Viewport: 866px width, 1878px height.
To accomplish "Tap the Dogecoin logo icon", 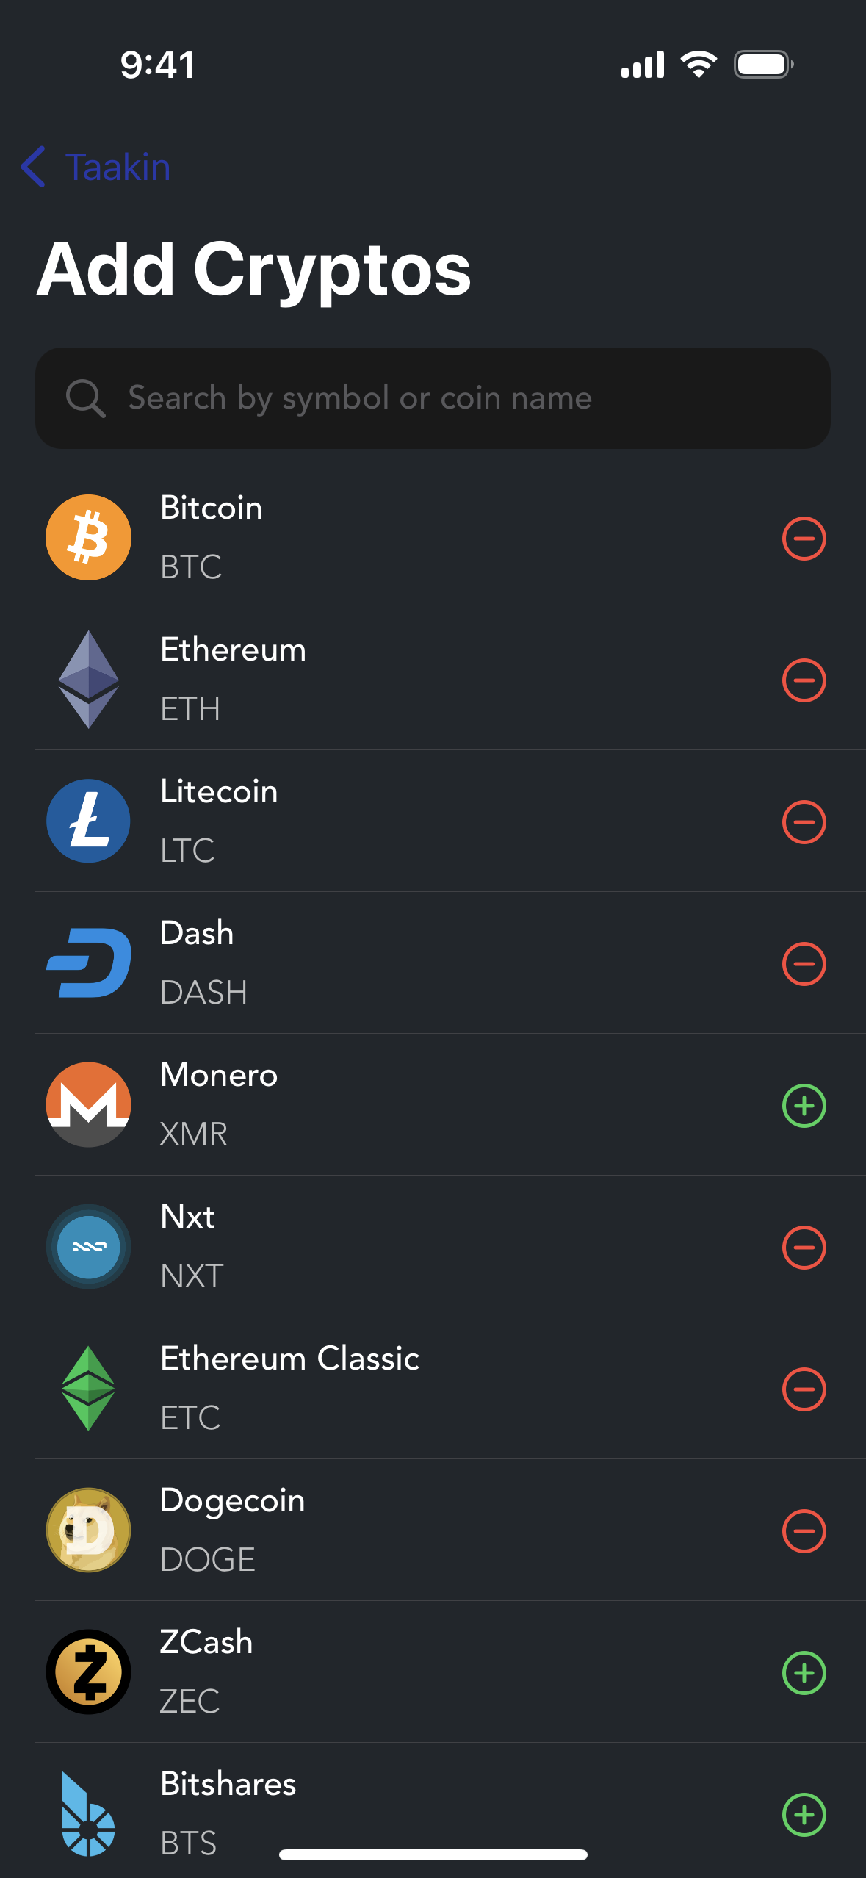I will click(88, 1530).
